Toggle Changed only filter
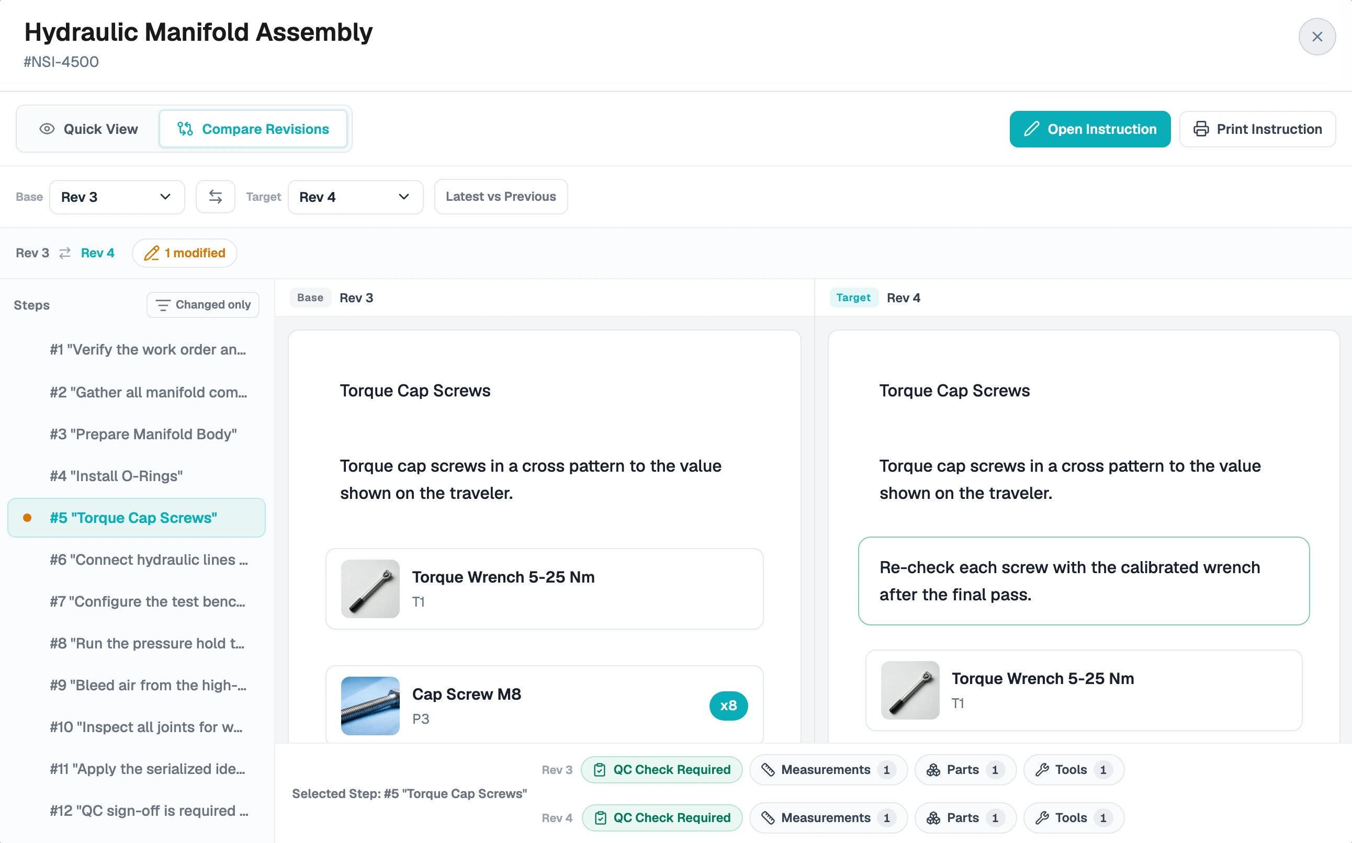The width and height of the screenshot is (1352, 843). click(203, 305)
